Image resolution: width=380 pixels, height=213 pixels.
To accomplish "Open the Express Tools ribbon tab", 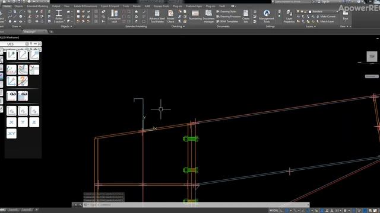I will click(x=161, y=6).
